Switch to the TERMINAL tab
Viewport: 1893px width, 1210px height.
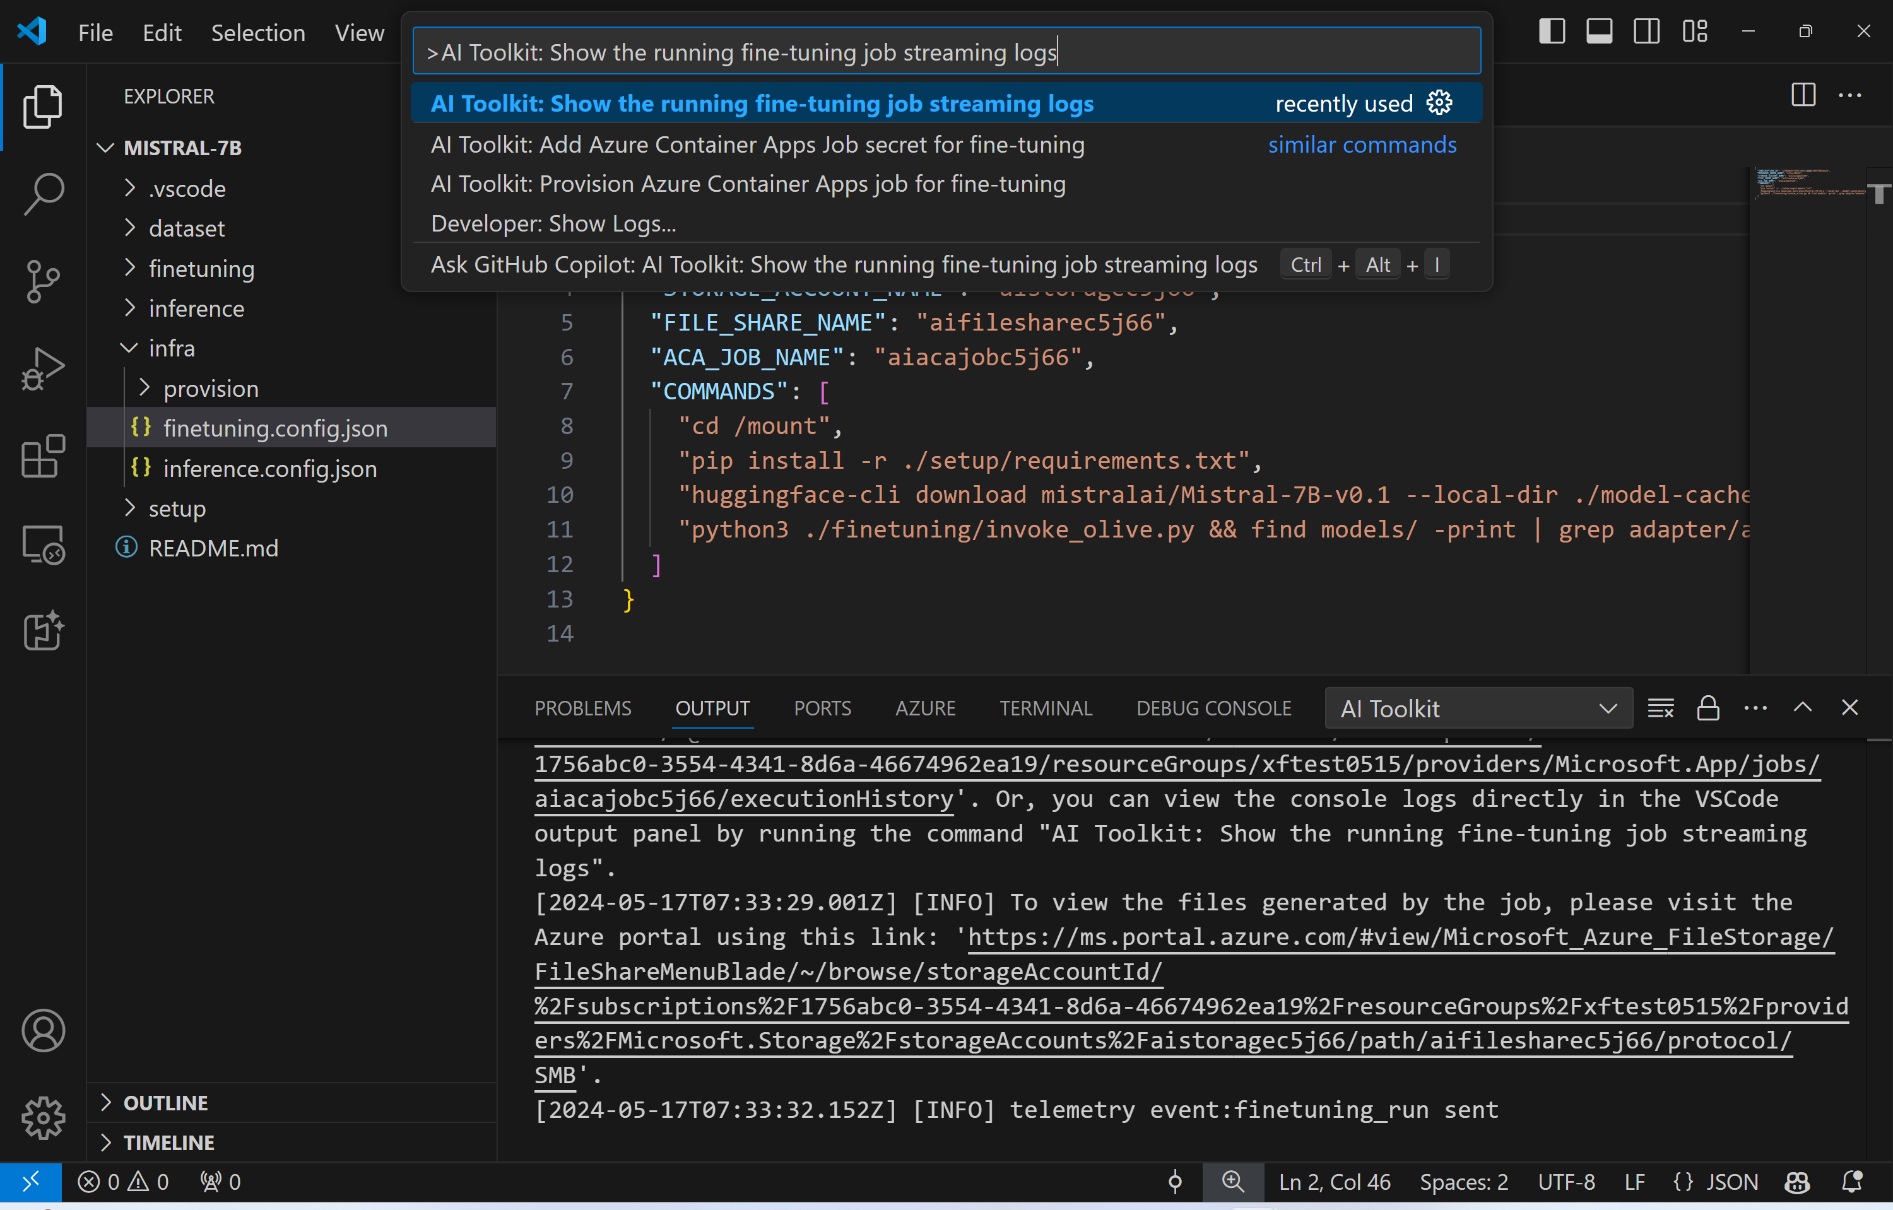1046,708
